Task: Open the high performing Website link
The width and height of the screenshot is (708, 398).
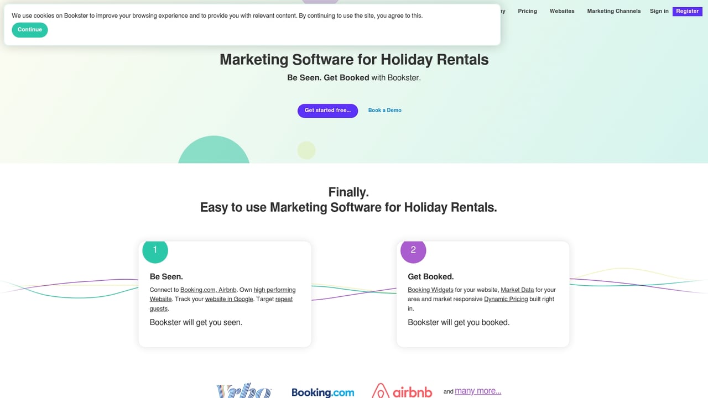Action: pyautogui.click(x=274, y=289)
